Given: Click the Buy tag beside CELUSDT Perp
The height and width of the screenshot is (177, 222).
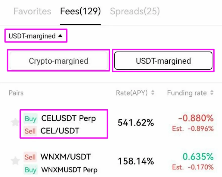Looking at the screenshot, I should [30, 118].
